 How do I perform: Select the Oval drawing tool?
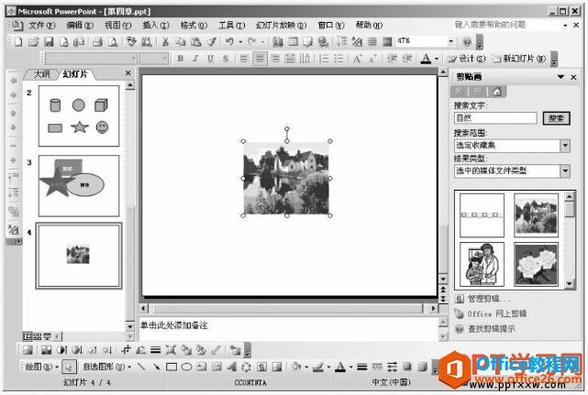pyautogui.click(x=186, y=367)
